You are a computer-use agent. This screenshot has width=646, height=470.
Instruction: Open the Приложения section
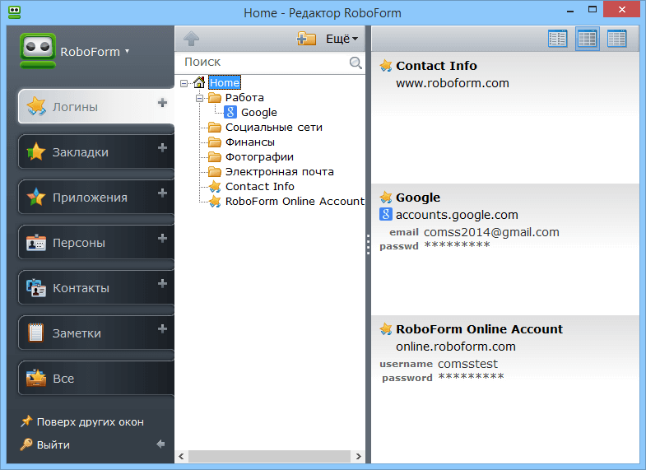(x=91, y=198)
